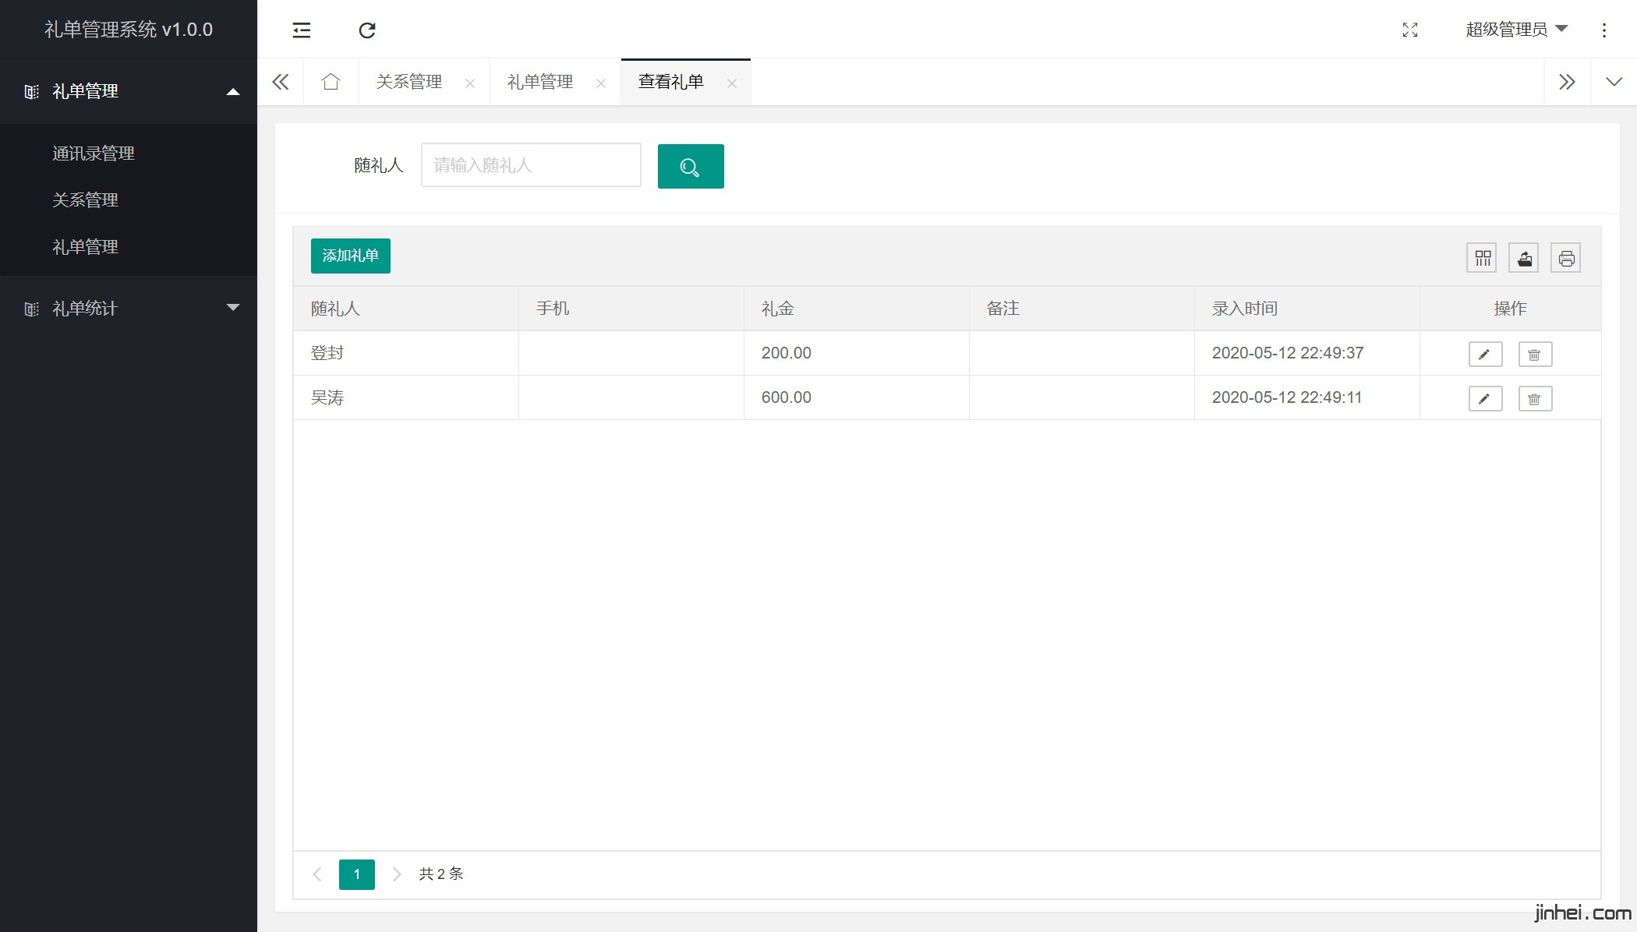Screen dimensions: 1637x932
Task: Expand the 礼单统计 sidebar menu group
Action: [x=129, y=309]
